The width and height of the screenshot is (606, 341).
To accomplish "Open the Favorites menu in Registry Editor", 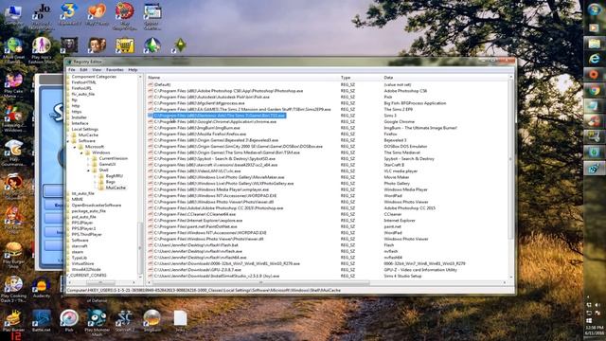I will [115, 70].
